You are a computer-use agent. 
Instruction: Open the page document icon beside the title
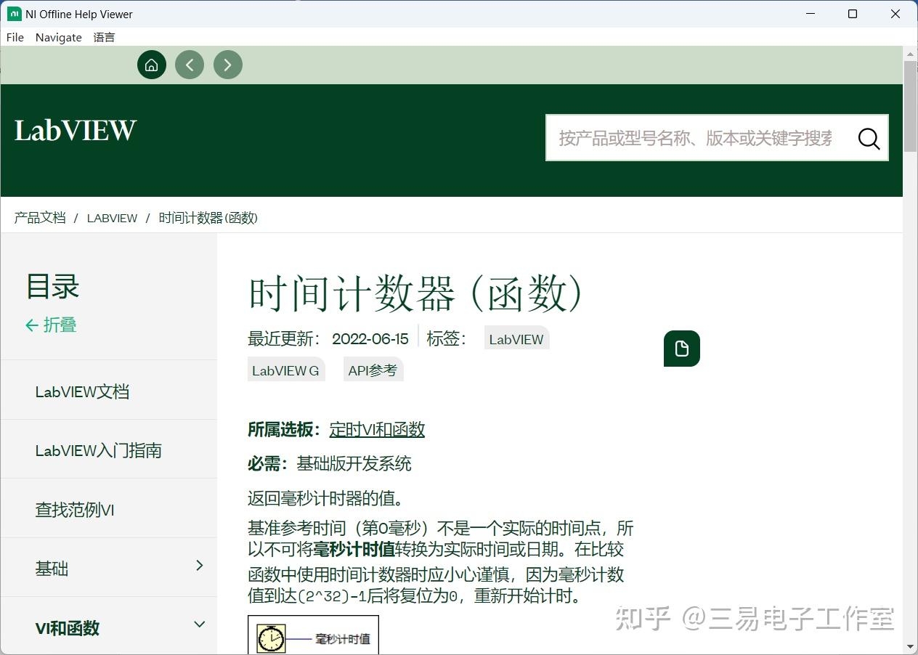point(681,349)
